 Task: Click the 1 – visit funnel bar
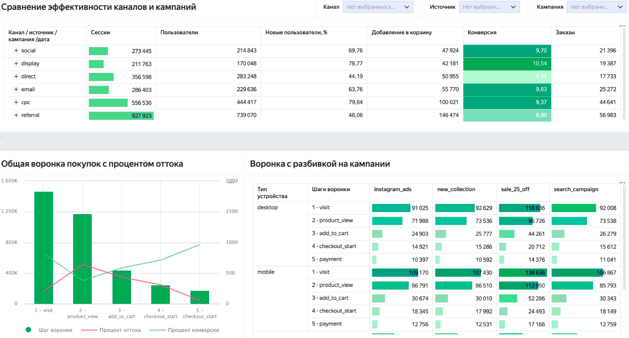(43, 248)
